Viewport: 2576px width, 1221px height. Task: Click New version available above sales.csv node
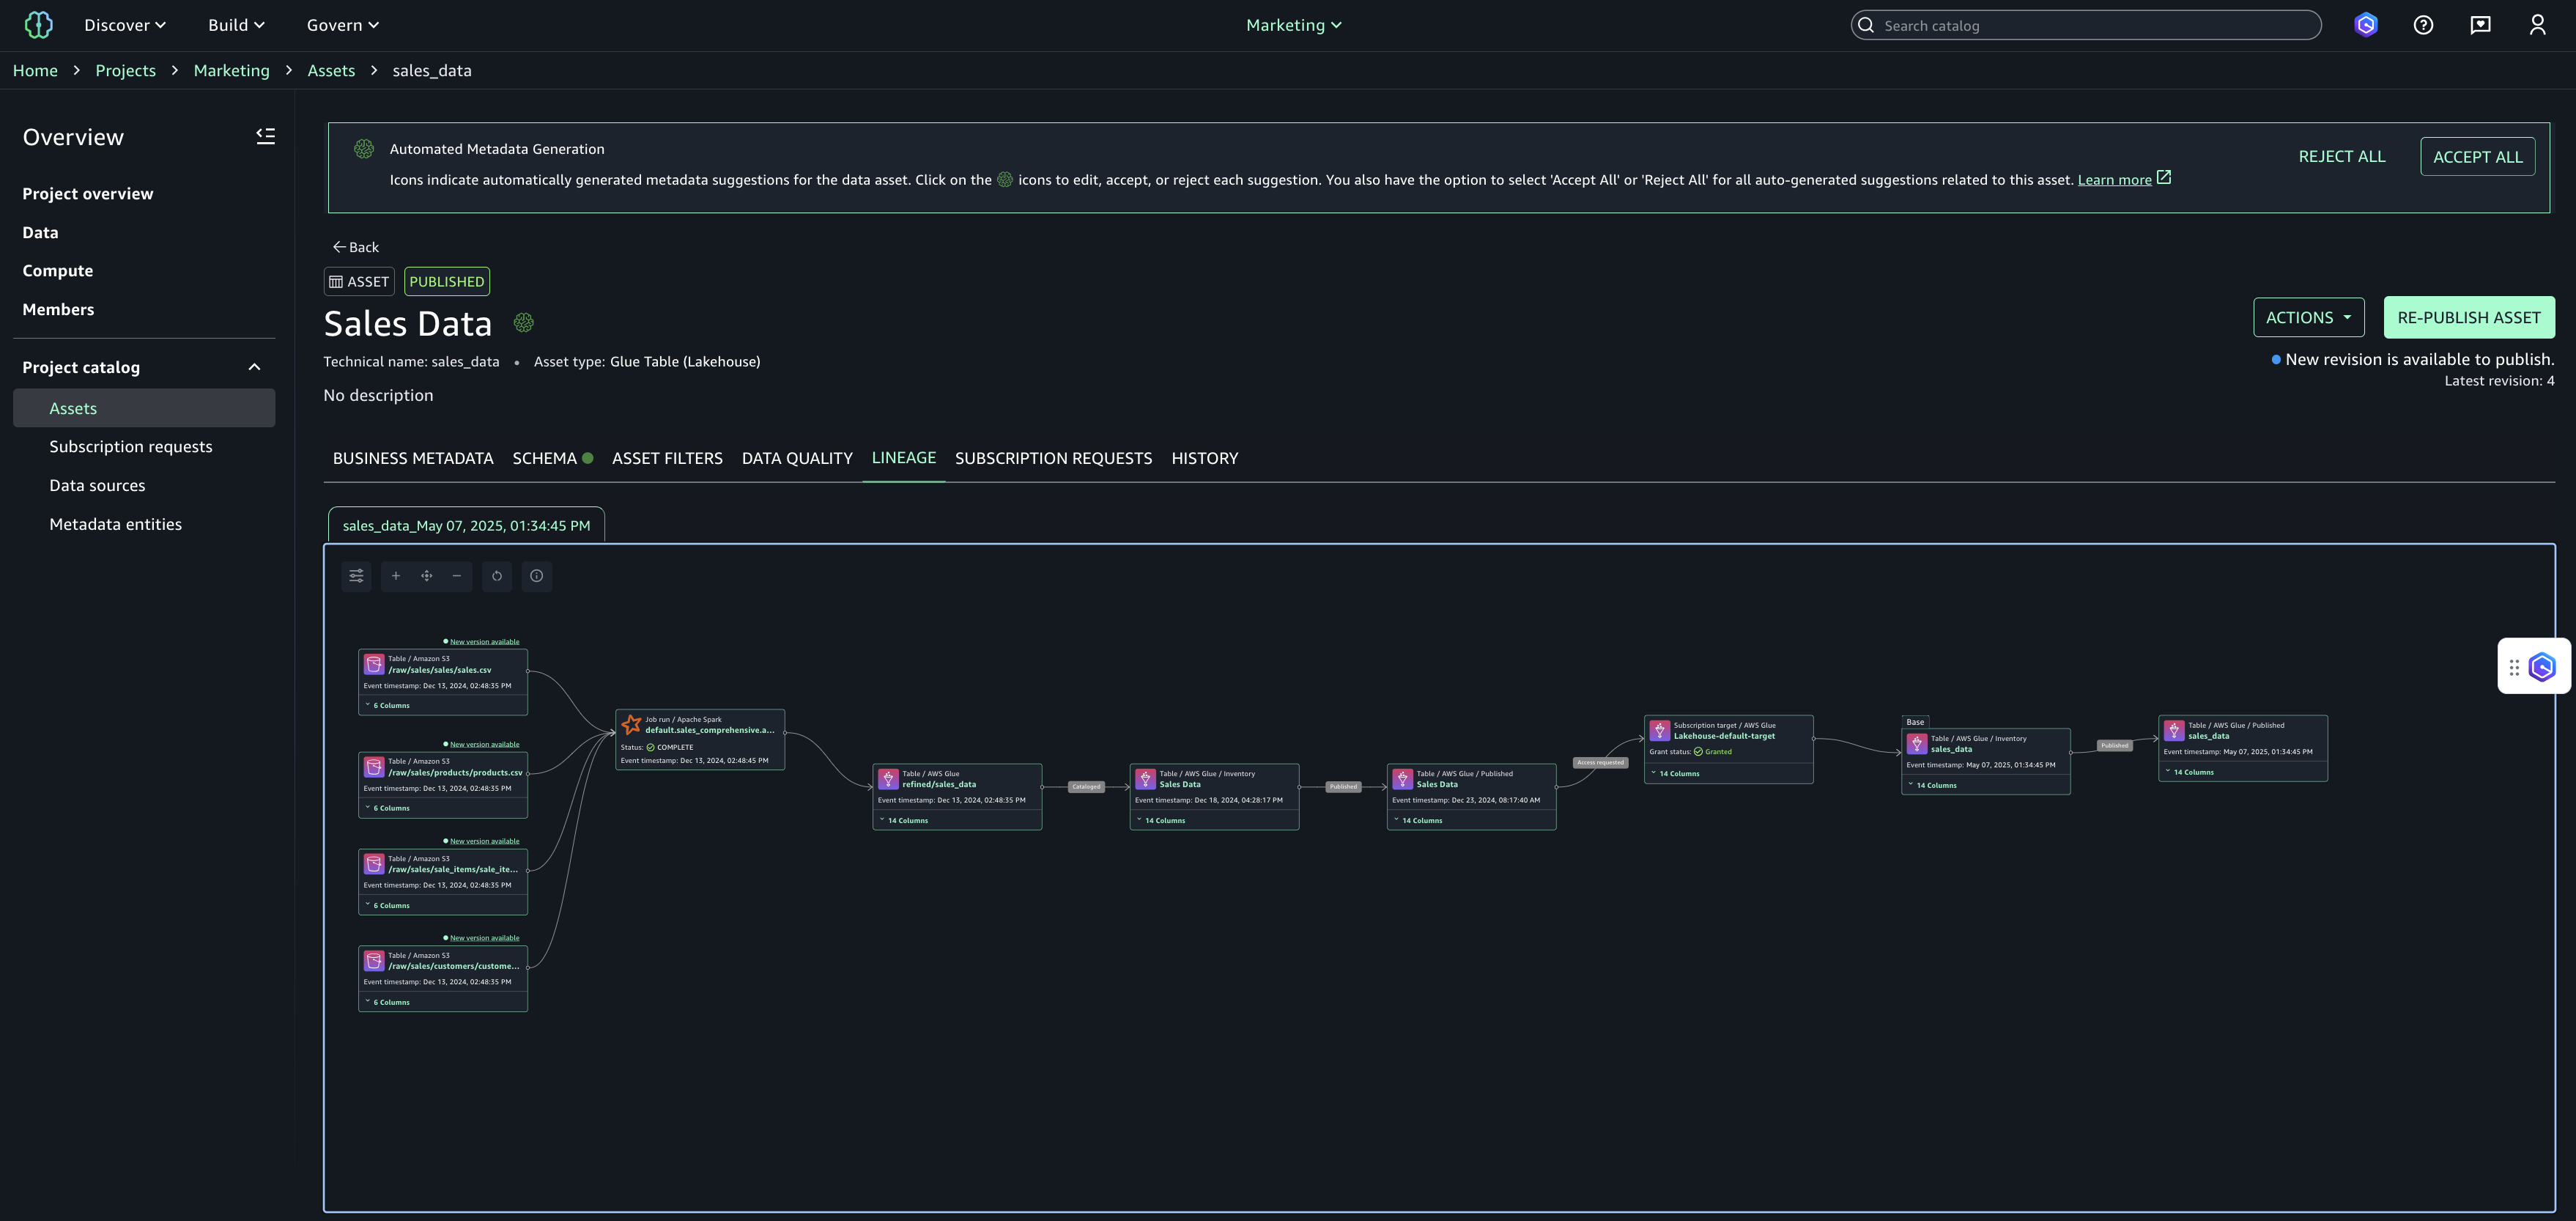484,642
